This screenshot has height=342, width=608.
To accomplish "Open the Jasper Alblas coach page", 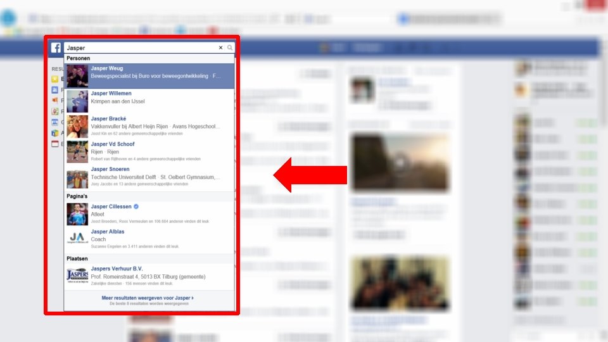I will pos(149,239).
